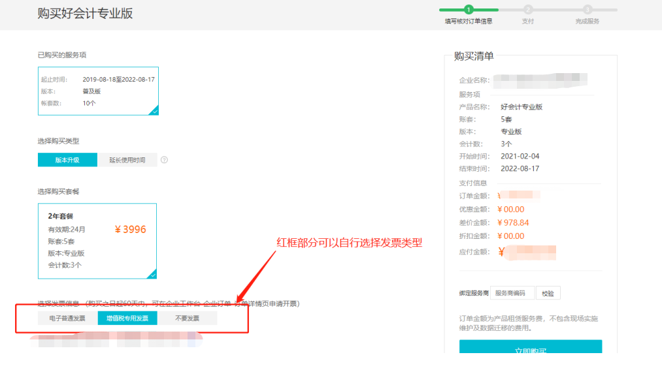
Task: Click the step 1 circle in progress bar
Action: point(468,9)
